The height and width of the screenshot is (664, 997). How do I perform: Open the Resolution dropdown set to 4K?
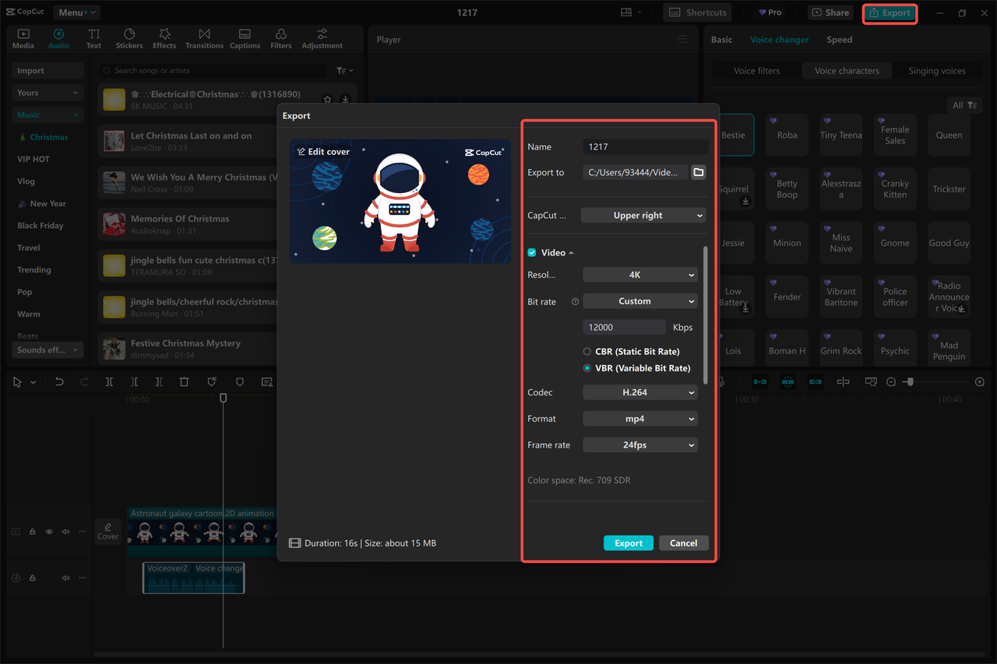click(639, 274)
